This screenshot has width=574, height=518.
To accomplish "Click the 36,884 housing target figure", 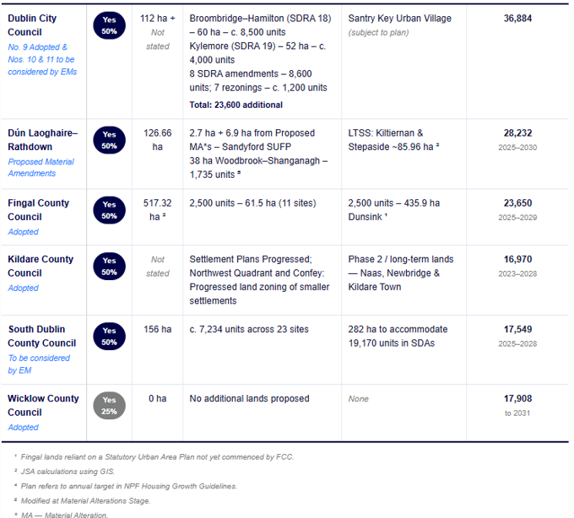I will (517, 19).
